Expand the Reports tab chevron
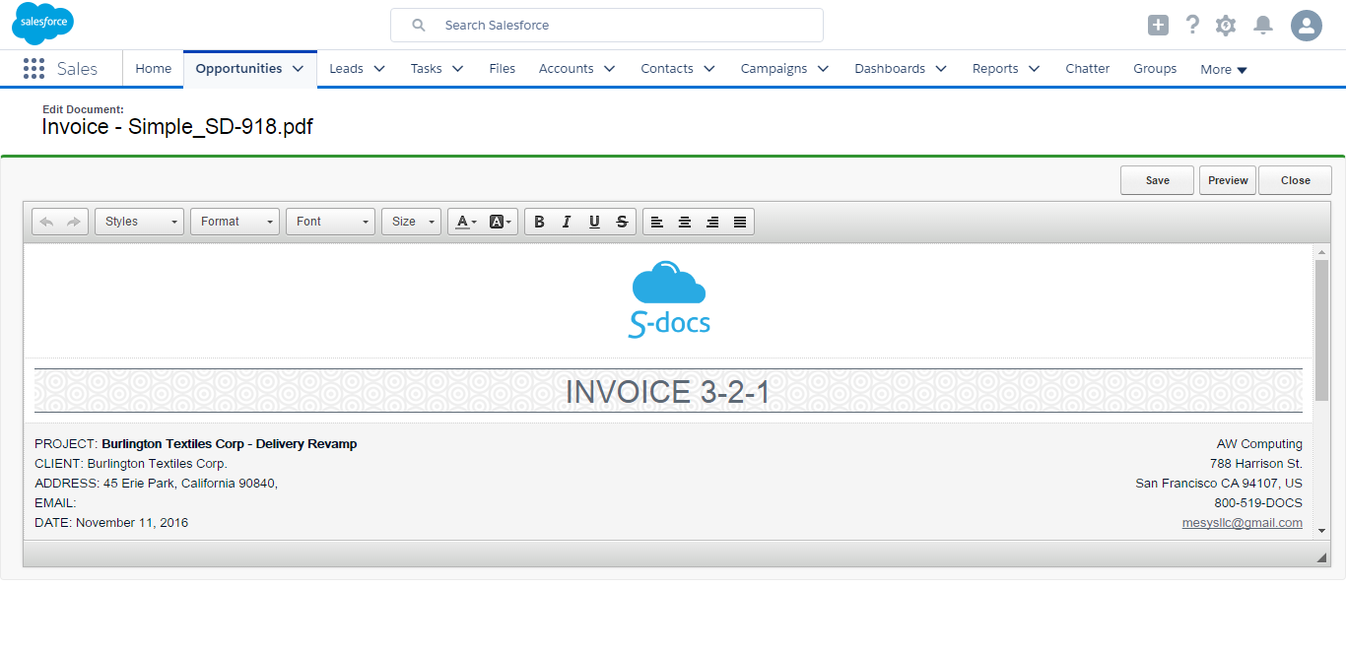This screenshot has height=652, width=1346. [x=1035, y=69]
